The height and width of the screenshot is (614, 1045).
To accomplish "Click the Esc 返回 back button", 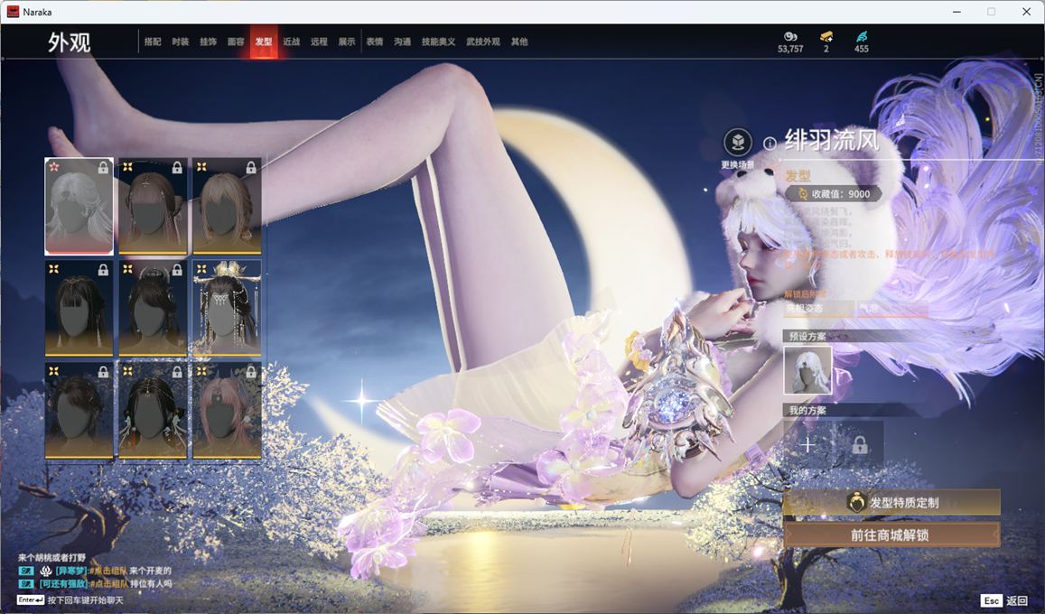I will click(x=1004, y=600).
